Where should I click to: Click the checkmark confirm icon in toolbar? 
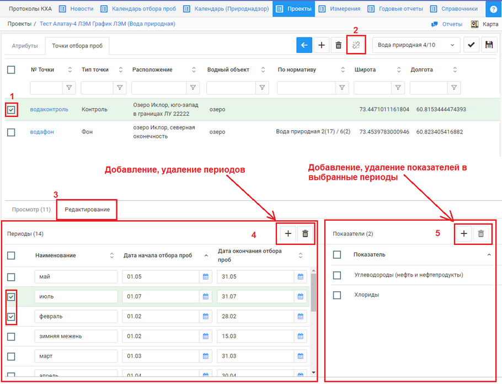click(x=471, y=45)
